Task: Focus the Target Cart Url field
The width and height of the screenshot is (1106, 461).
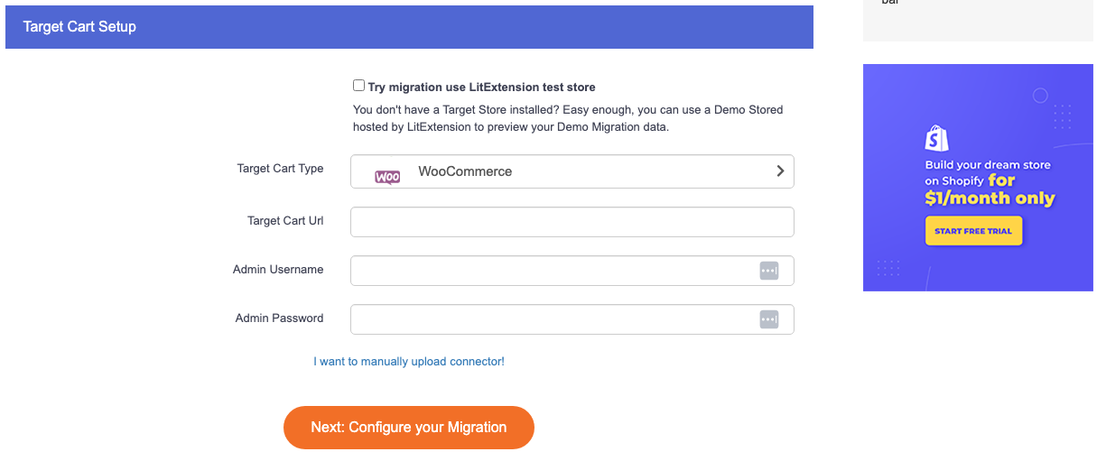Action: [x=572, y=222]
